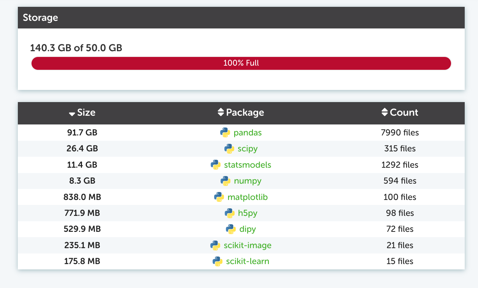Click the red 100% Full storage bar

(241, 63)
